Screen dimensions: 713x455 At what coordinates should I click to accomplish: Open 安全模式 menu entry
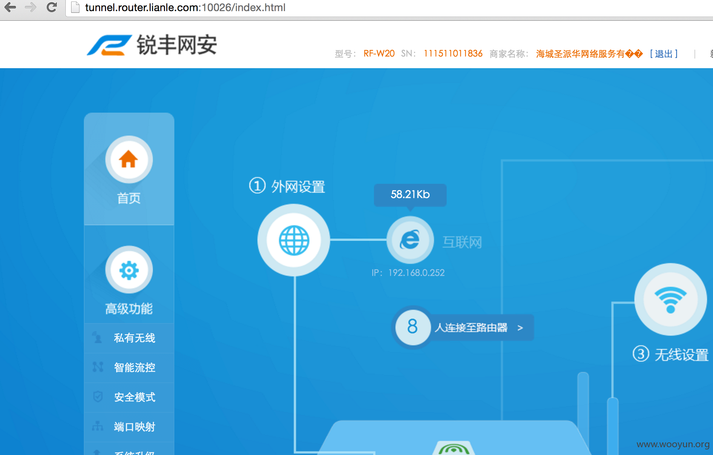coord(129,397)
